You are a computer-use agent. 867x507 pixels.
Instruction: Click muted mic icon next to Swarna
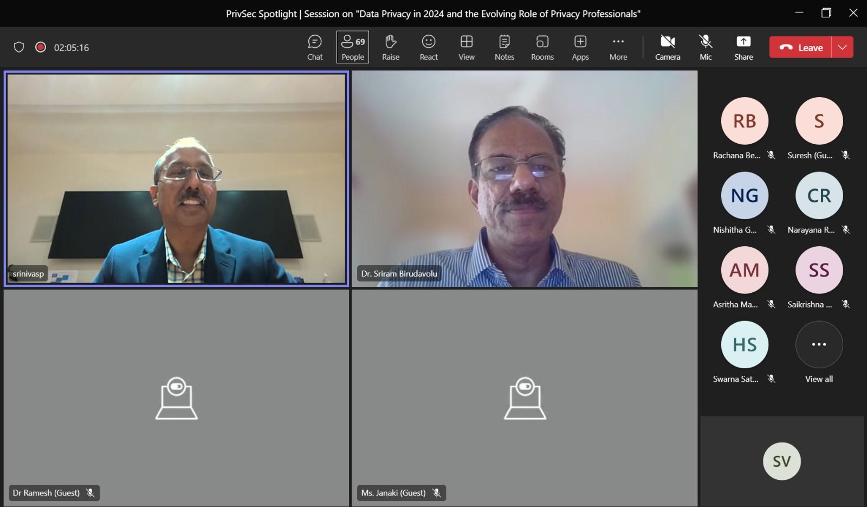pyautogui.click(x=771, y=379)
